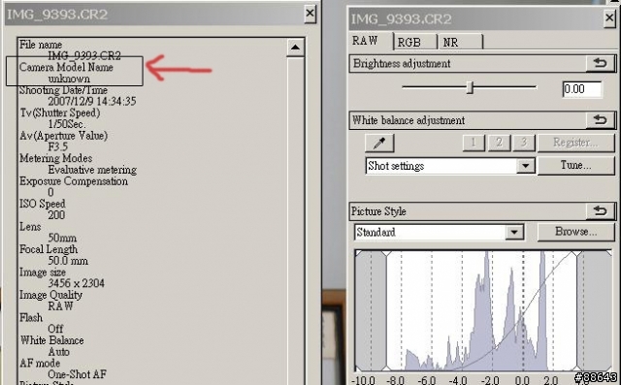This screenshot has width=621, height=385.
Task: Click the aperture value 'F3.5'
Action: tap(58, 146)
